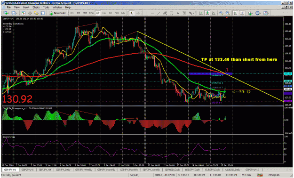Open the Window menu
The height and width of the screenshot is (178, 294).
pyautogui.click(x=57, y=8)
